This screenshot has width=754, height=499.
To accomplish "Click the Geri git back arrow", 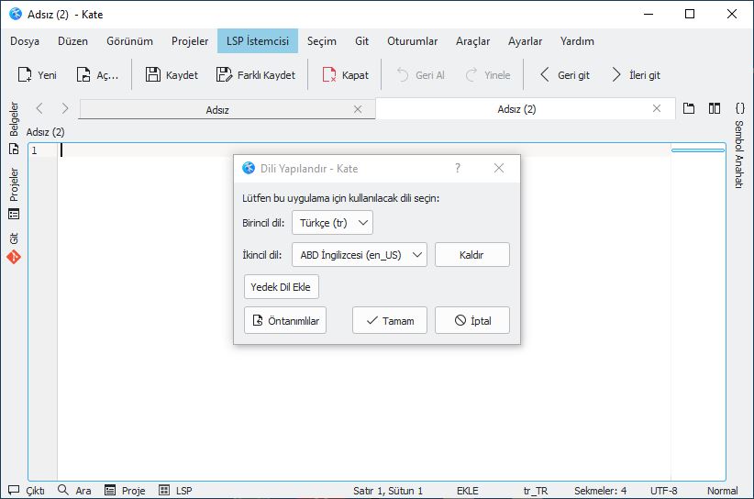I will tap(565, 75).
